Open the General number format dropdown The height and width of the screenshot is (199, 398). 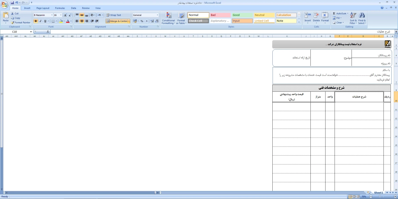(x=157, y=15)
